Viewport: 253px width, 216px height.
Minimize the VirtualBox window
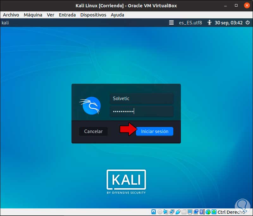225,5
